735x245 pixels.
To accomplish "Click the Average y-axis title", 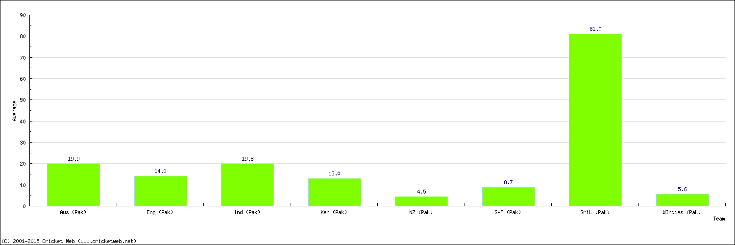I will (15, 111).
